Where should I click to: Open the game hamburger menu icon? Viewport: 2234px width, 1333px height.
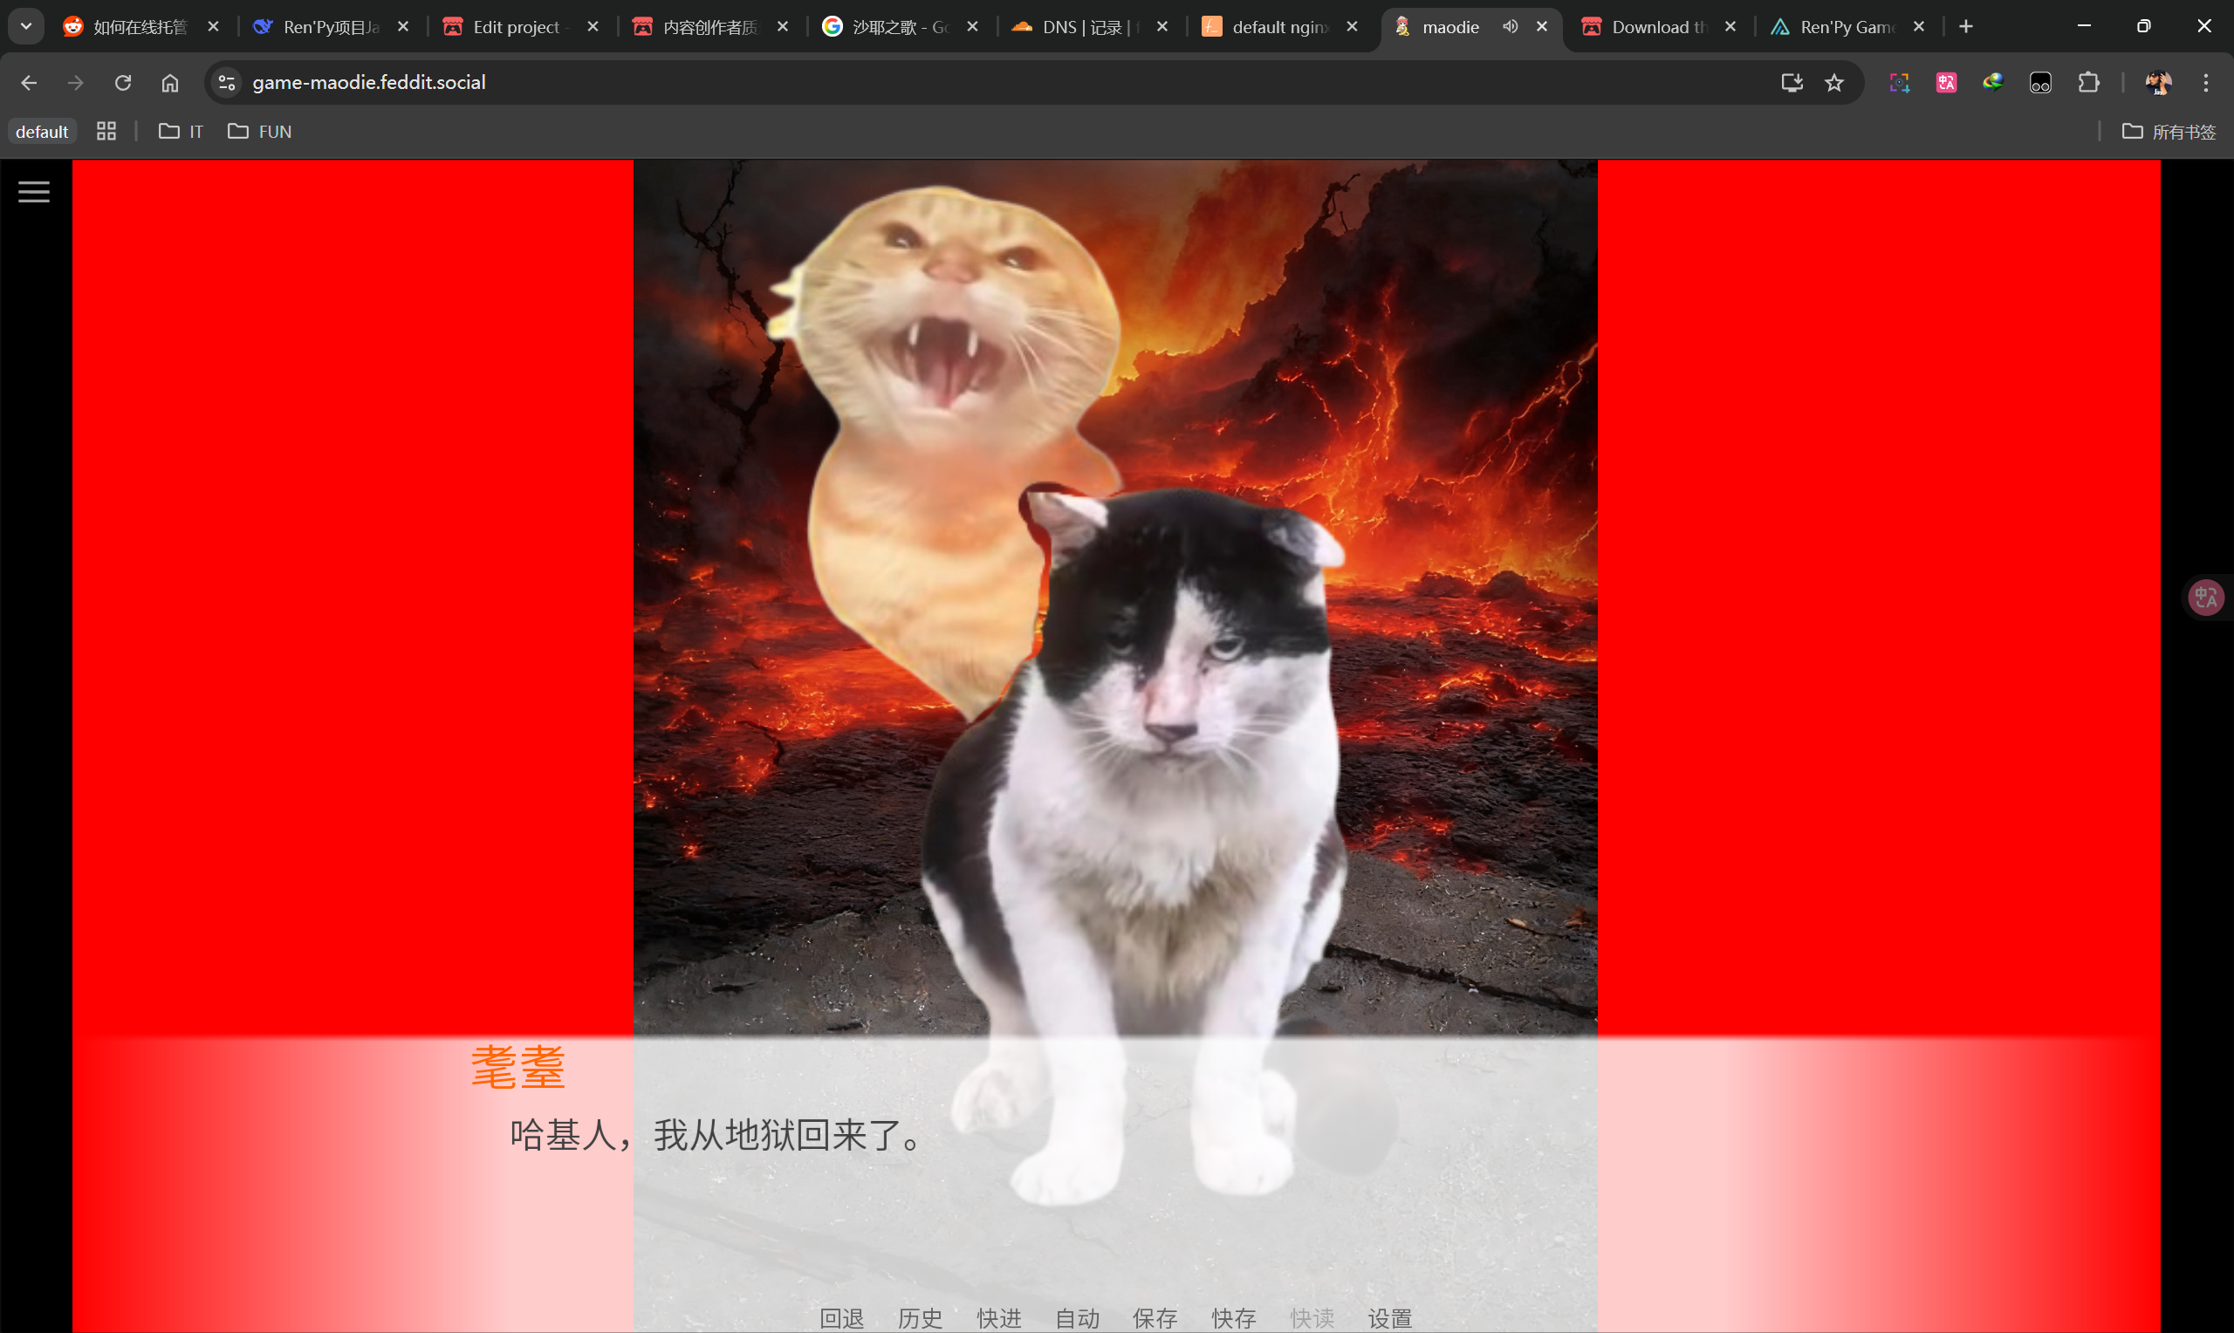coord(34,191)
